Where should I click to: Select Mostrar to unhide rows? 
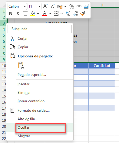coord(40,136)
